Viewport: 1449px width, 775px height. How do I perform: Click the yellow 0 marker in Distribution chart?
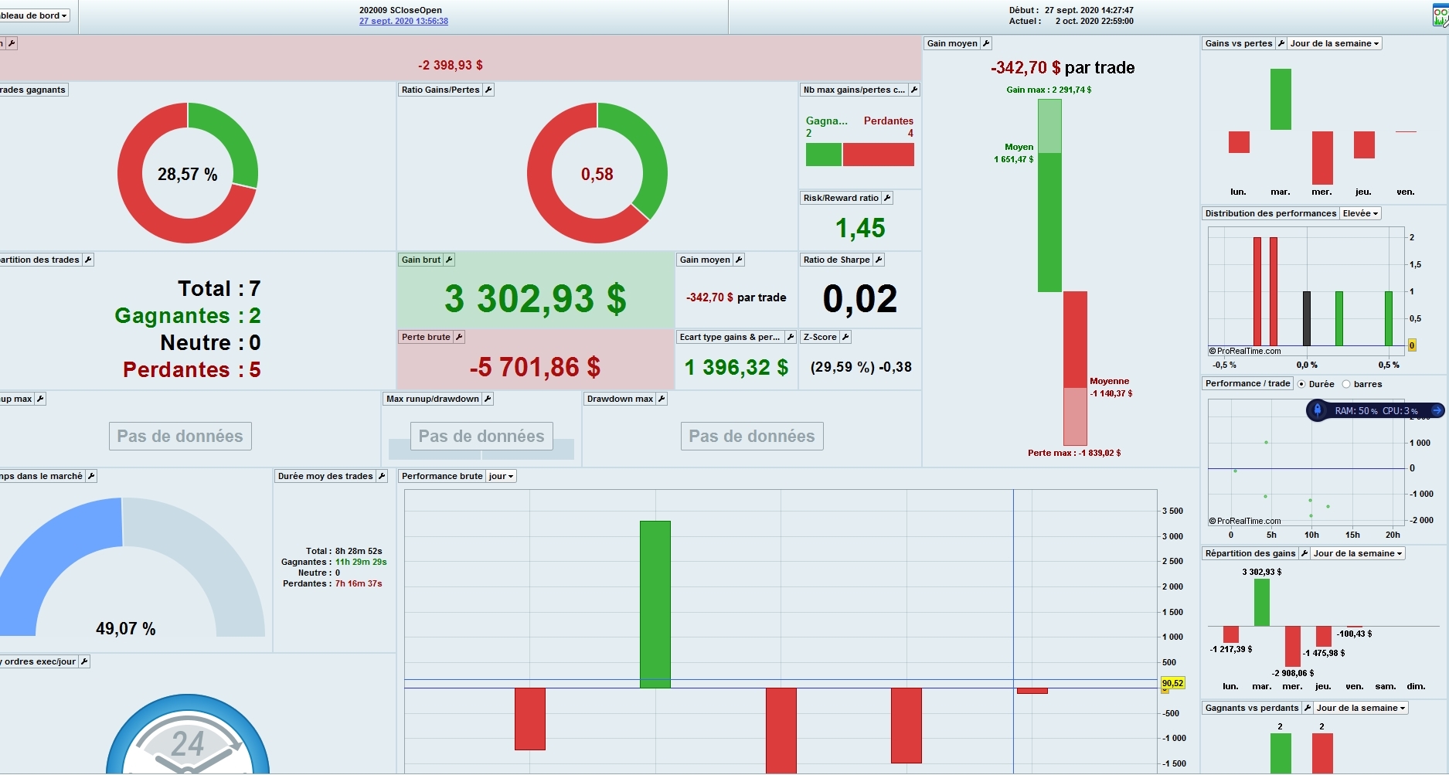pos(1412,345)
